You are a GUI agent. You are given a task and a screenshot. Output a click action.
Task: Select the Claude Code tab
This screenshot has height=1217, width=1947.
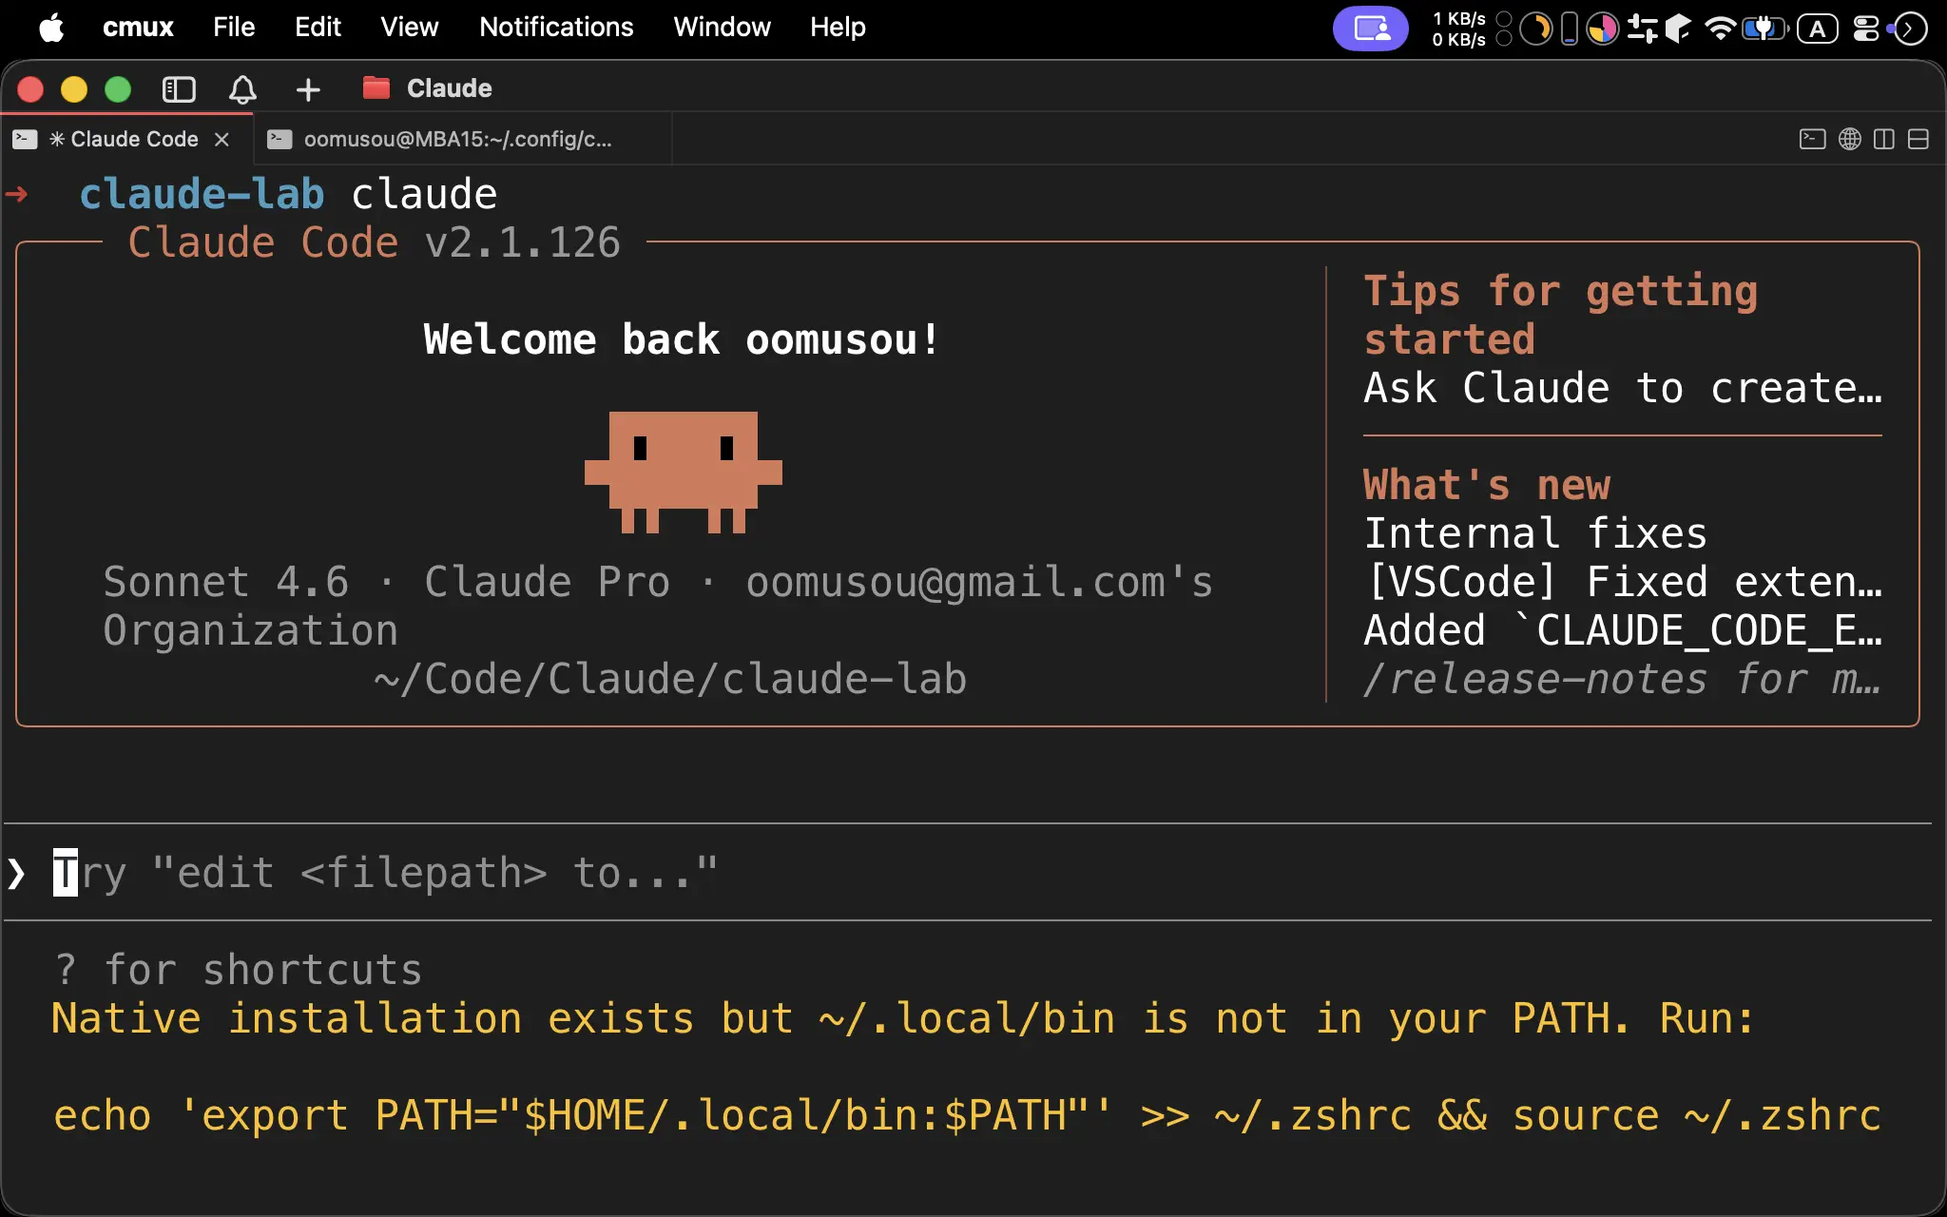pos(125,139)
